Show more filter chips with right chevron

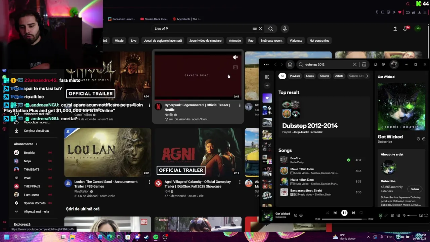point(367,76)
